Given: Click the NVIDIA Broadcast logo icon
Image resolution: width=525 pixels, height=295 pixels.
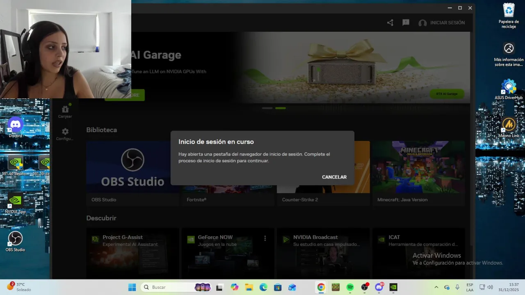Looking at the screenshot, I should [x=286, y=239].
